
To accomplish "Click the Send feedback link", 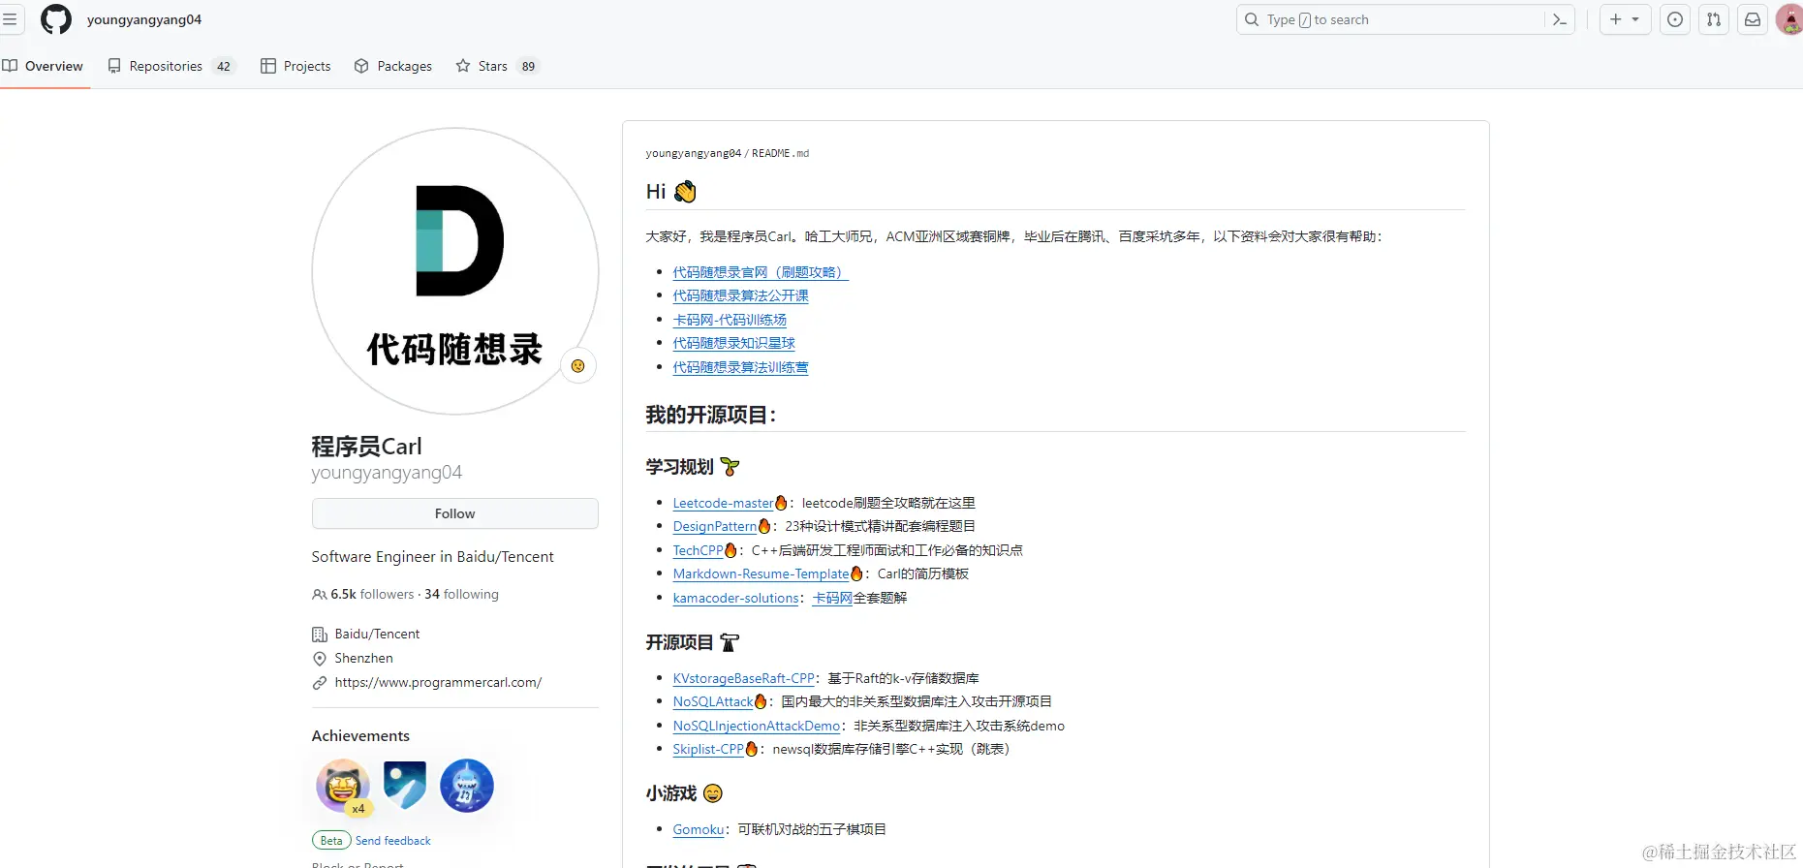I will (392, 841).
